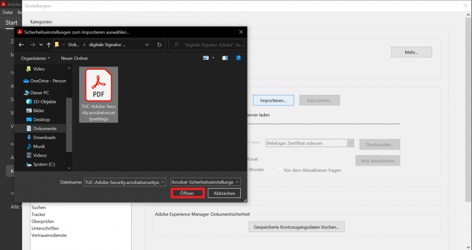Close the import file dialog

(241, 32)
